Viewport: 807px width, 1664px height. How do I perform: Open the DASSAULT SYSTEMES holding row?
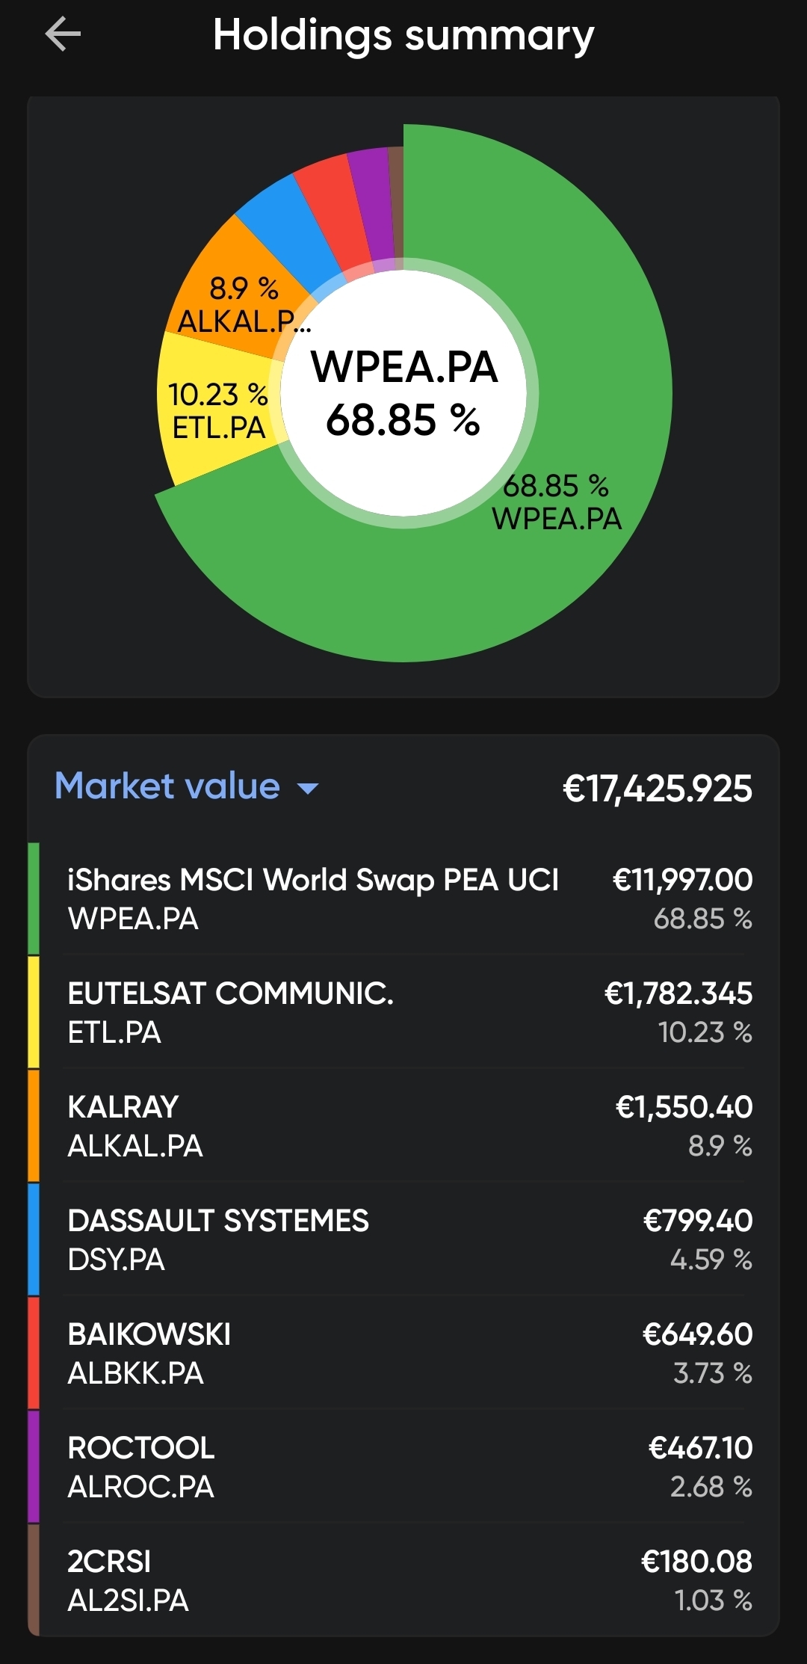pos(403,1239)
